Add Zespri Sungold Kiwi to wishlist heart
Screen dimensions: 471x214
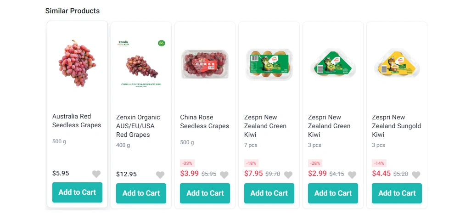click(416, 175)
